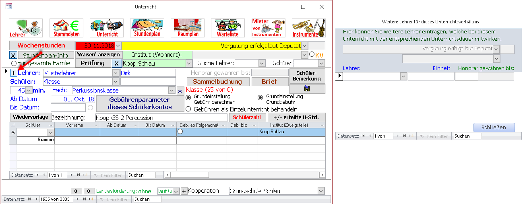This screenshot has width=523, height=204.
Task: Open the Lehrer icon button
Action: click(x=26, y=28)
